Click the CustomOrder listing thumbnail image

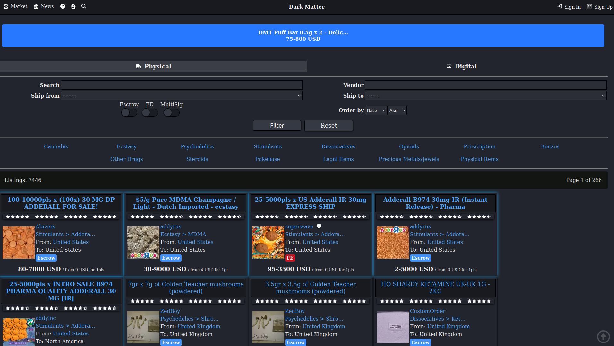coord(393,327)
